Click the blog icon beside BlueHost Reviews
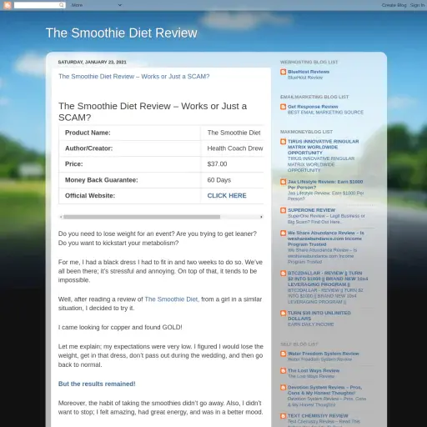This screenshot has height=427, width=427. [284, 72]
